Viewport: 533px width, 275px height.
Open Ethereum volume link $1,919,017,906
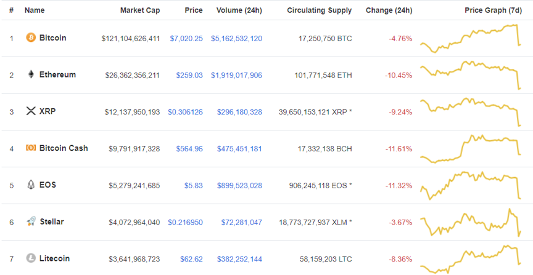tap(236, 75)
